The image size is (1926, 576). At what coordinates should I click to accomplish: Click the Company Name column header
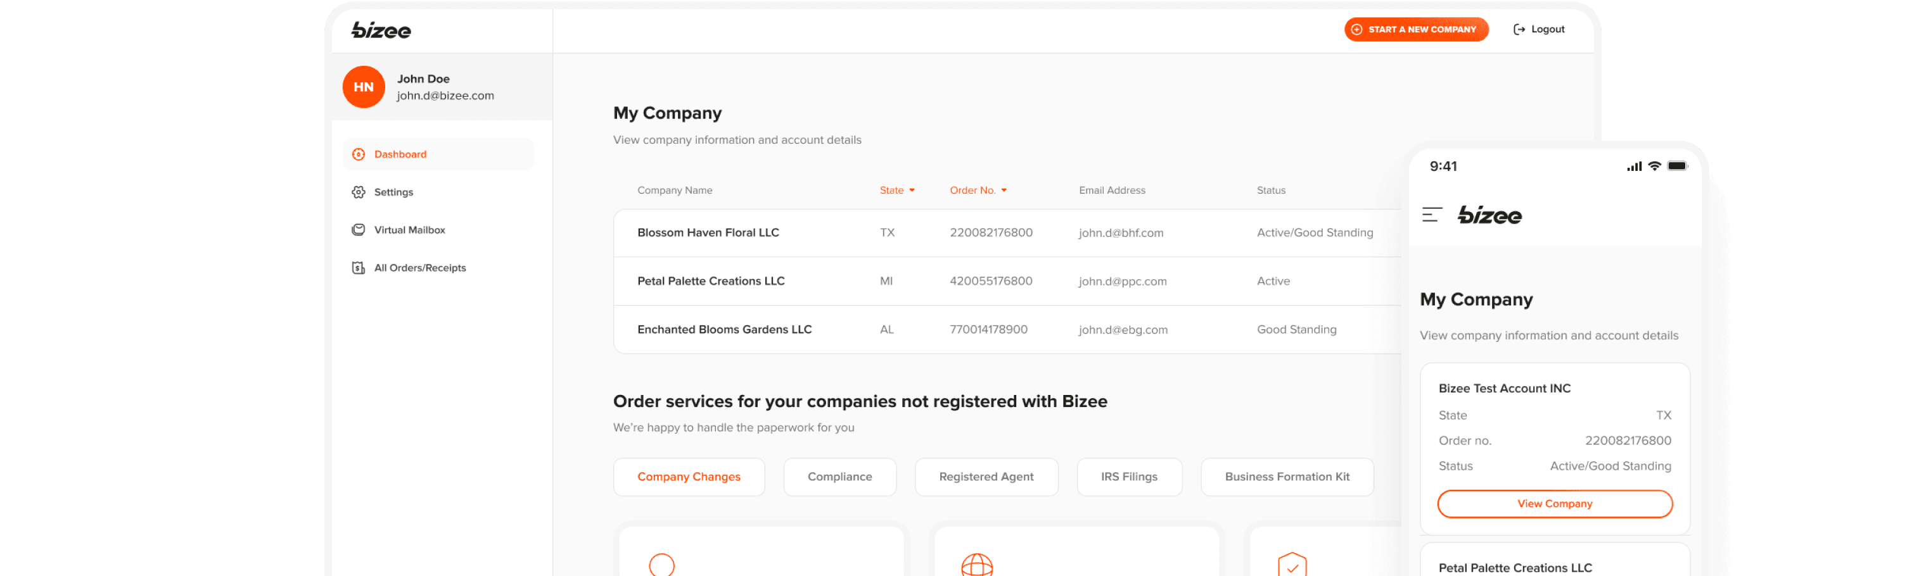point(675,191)
